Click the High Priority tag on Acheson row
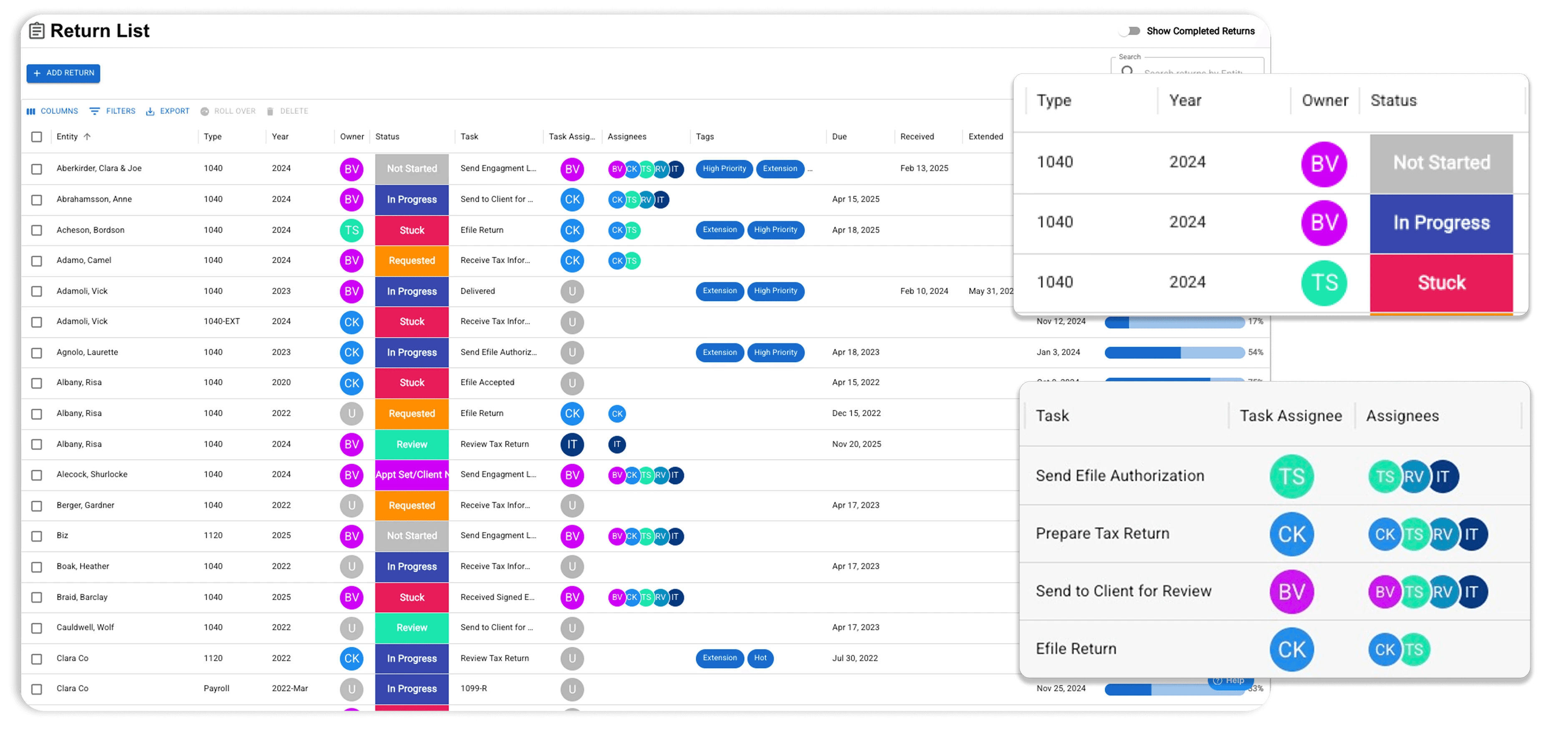The image size is (1550, 736). click(776, 230)
